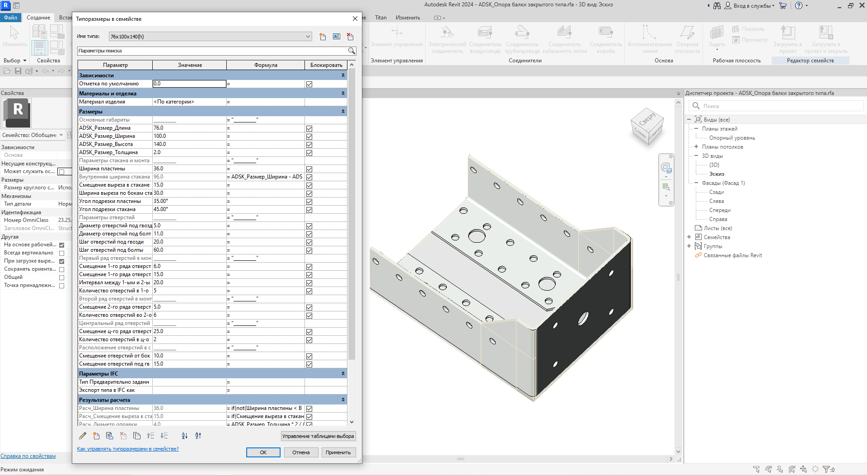Click the pencil edit parameter icon
Screen dimensions: 867x475
coord(83,436)
